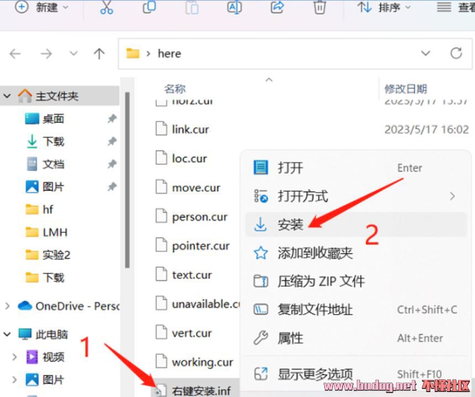The width and height of the screenshot is (475, 397).
Task: Select the move.cur file
Action: [x=196, y=188]
